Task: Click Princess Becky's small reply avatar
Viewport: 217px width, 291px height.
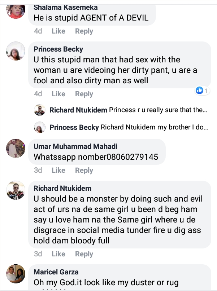Action: click(39, 127)
